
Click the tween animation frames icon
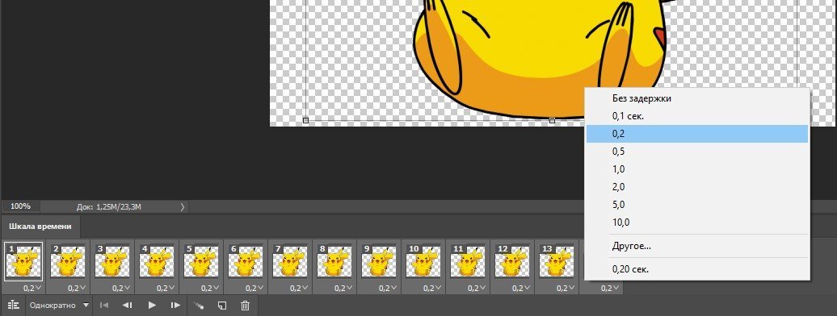[x=199, y=306]
